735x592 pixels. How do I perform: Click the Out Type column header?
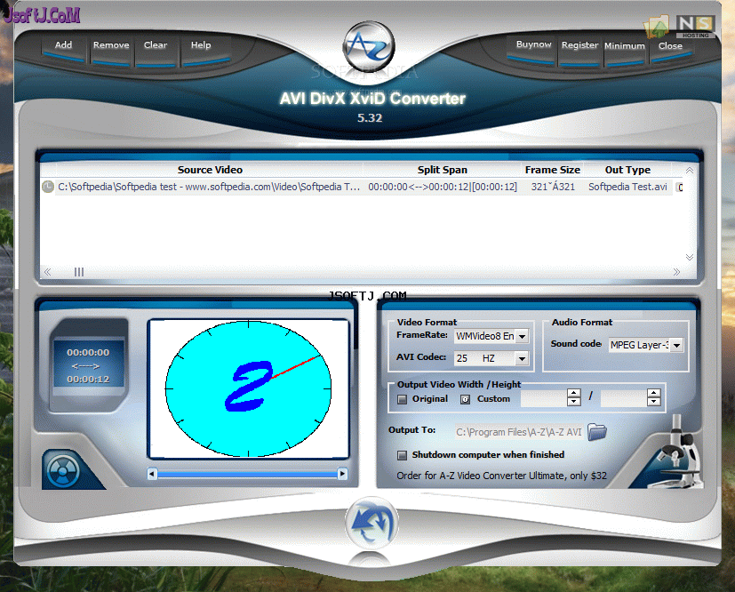point(627,170)
